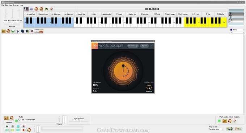
Task: Click the Variation 0 % value in Vocal Doubler
Action: [95, 91]
